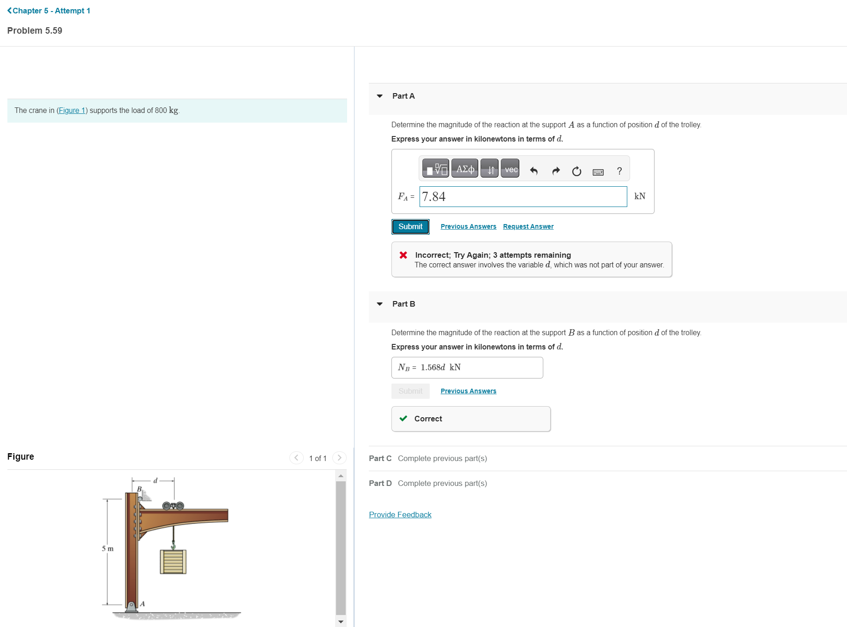847x627 pixels.
Task: Click the figure panel scroll up arrow
Action: (341, 475)
